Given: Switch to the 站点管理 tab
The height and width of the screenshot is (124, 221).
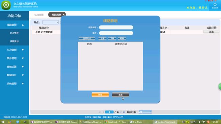Looking at the screenshot, I should (39, 15).
